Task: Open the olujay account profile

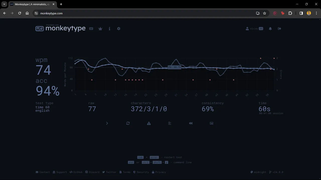Action: coord(254,29)
